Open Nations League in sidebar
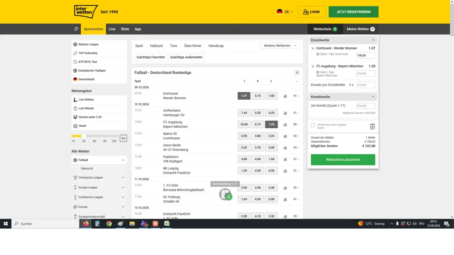Image resolution: width=454 pixels, height=255 pixels. (99, 44)
